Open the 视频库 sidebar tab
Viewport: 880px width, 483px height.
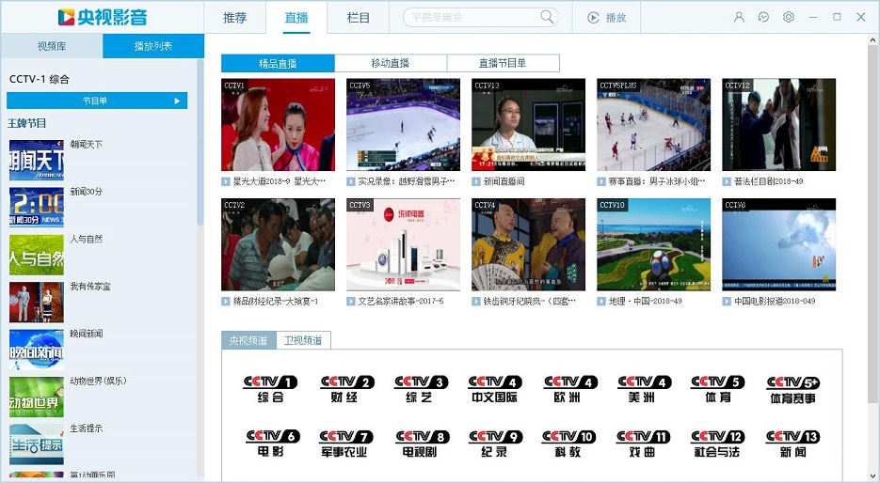52,46
